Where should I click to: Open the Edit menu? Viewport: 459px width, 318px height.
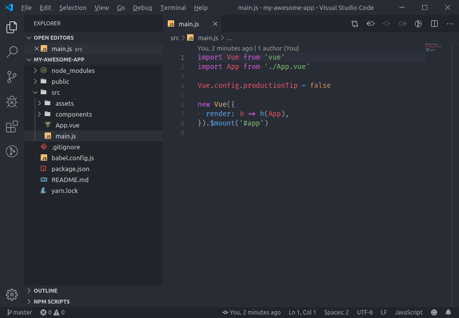45,7
